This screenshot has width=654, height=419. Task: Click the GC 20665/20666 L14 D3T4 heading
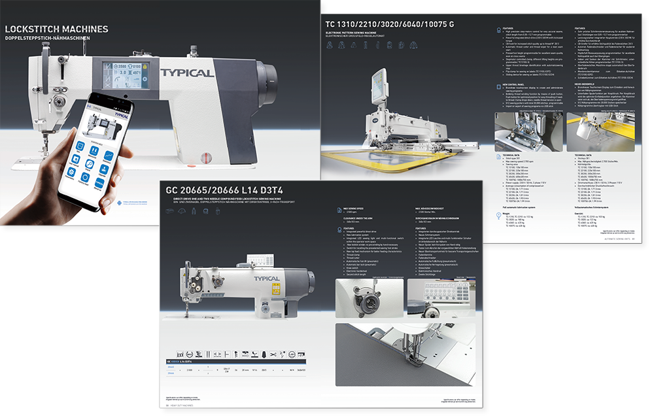click(224, 190)
